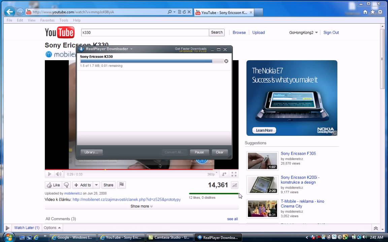The width and height of the screenshot is (388, 242).
Task: Open the system tray volume icon
Action: pos(364,237)
